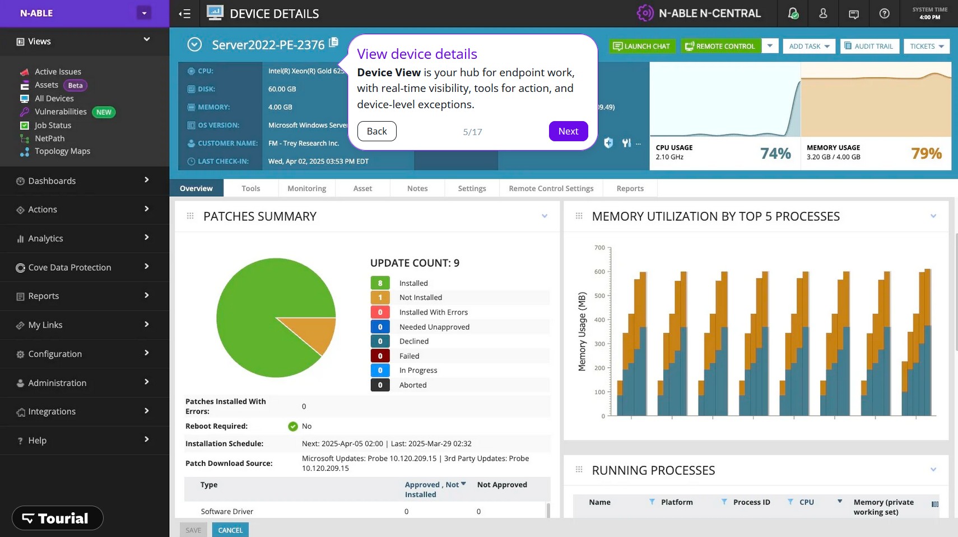
Task: Open the N-ABLE customer dropdown arrow
Action: click(x=144, y=13)
